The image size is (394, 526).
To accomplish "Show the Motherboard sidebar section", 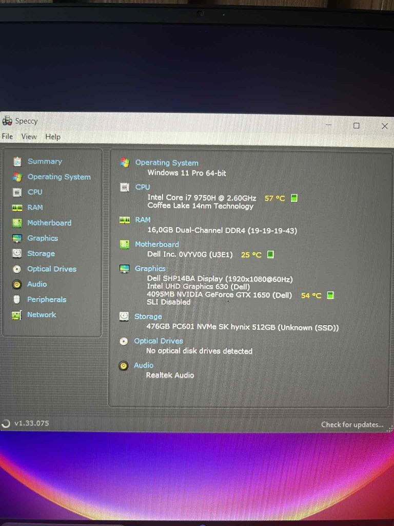I will [x=49, y=223].
